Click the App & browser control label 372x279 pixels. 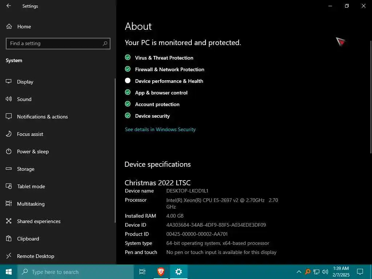coord(161,93)
